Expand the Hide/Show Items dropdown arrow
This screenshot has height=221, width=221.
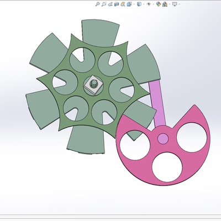point(153,4)
